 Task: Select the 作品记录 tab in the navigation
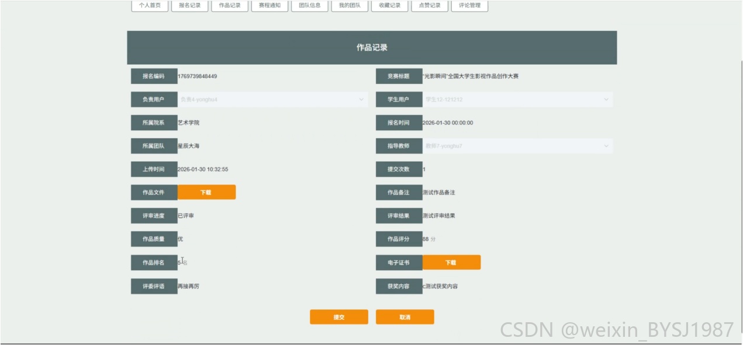point(230,6)
